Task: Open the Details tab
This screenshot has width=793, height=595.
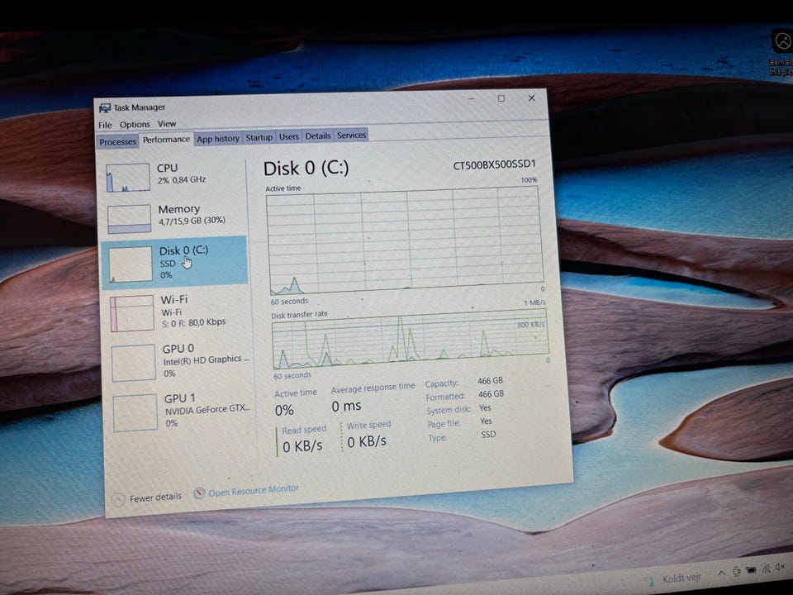Action: (317, 136)
